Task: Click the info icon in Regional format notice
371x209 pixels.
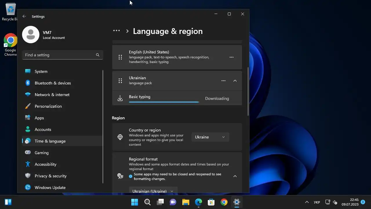Action: tap(131, 176)
